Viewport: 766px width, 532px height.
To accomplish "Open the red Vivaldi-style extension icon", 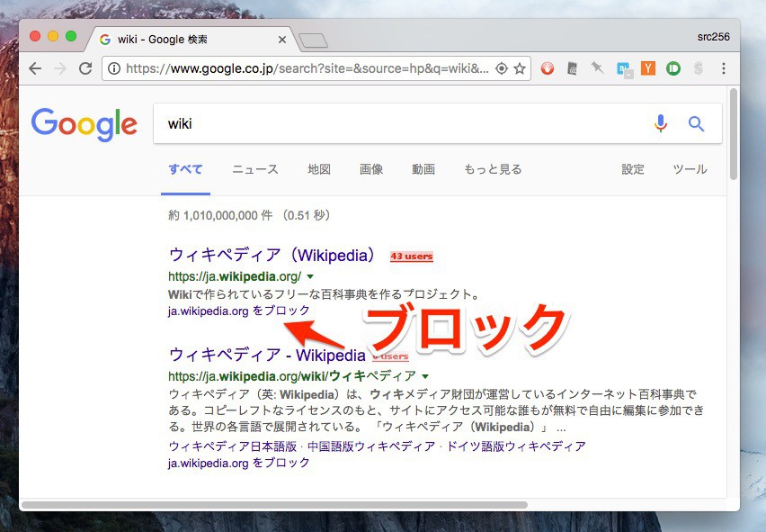I will click(548, 68).
